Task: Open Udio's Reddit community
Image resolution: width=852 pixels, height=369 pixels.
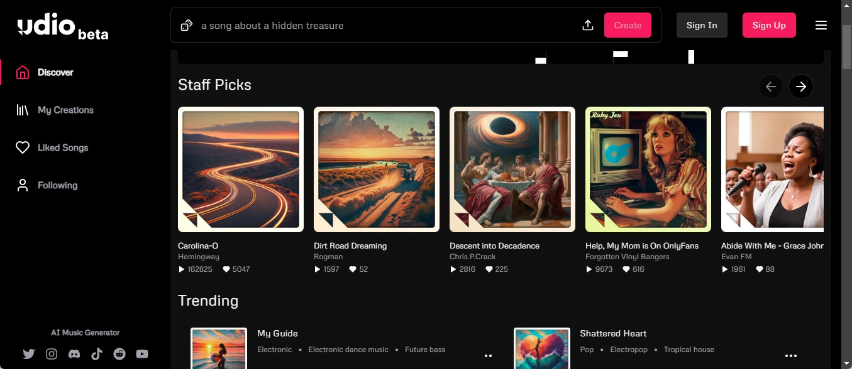Action: pyautogui.click(x=119, y=354)
